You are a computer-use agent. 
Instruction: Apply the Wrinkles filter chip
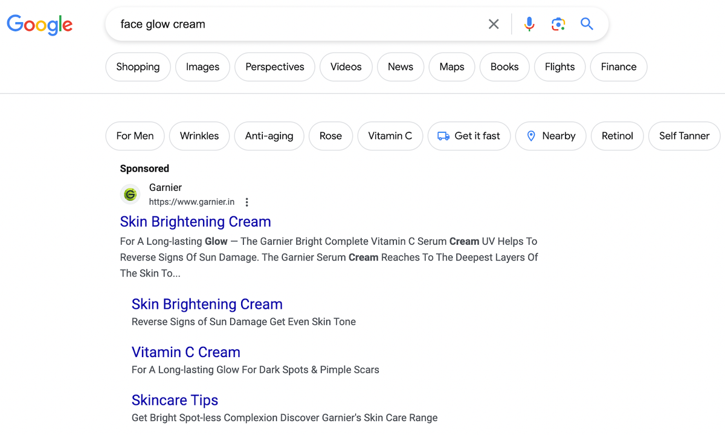pos(199,136)
